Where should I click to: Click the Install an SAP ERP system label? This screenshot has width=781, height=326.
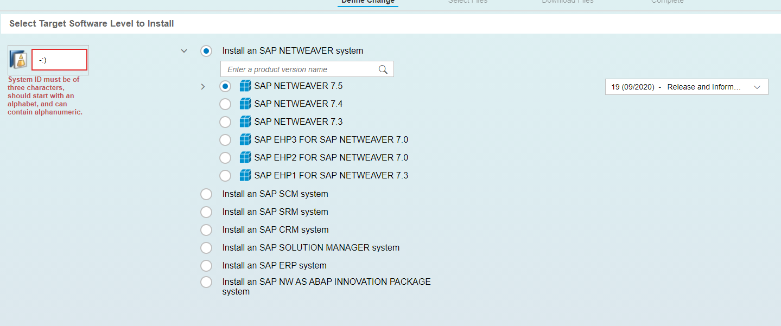coord(274,265)
